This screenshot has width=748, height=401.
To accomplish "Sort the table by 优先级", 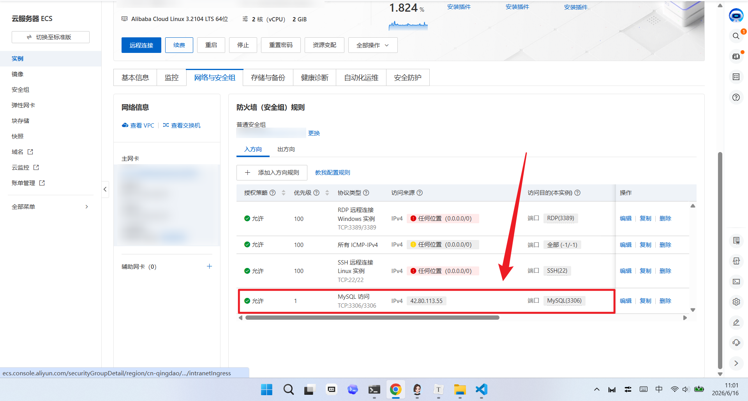I will 327,193.
